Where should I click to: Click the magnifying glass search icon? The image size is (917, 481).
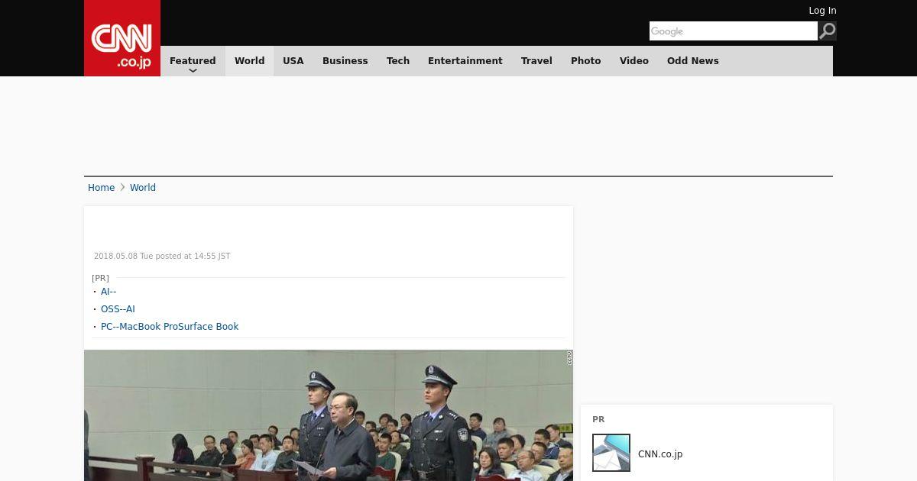coord(827,31)
